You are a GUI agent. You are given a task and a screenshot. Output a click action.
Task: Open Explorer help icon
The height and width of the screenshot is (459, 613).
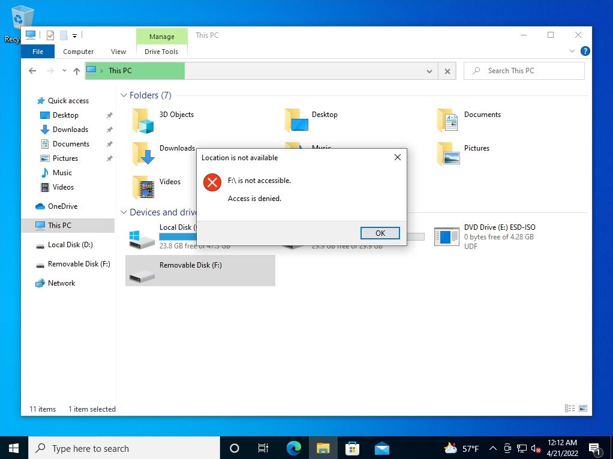tap(585, 51)
